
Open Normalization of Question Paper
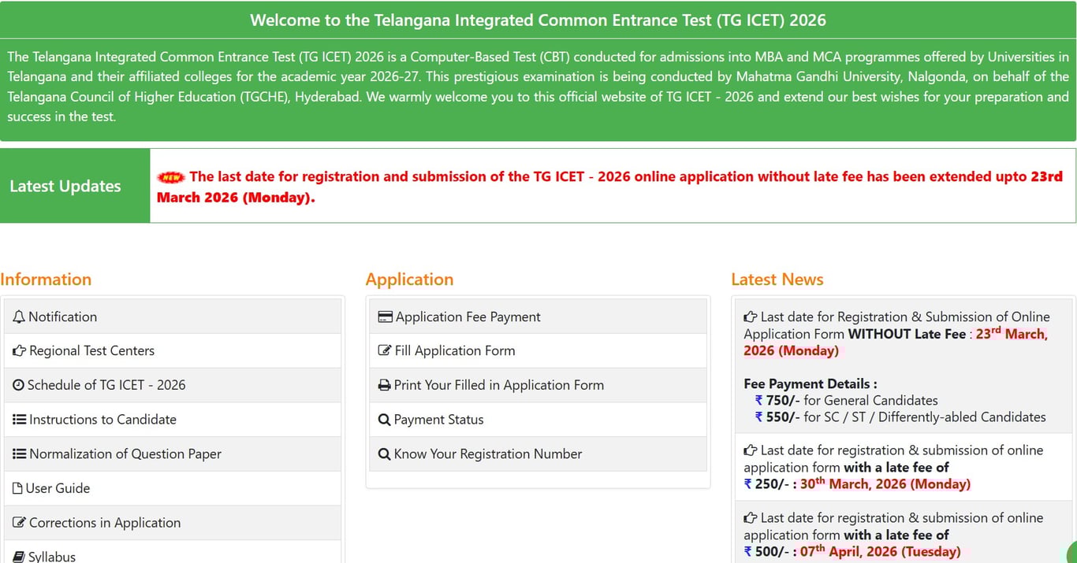(125, 454)
